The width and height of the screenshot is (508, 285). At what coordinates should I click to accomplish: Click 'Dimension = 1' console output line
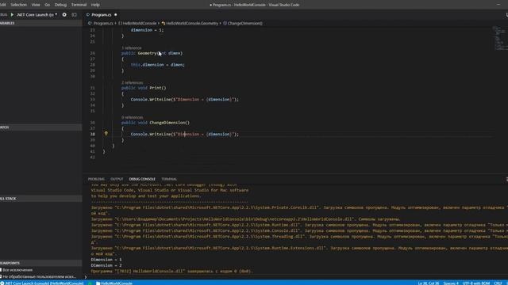106,260
